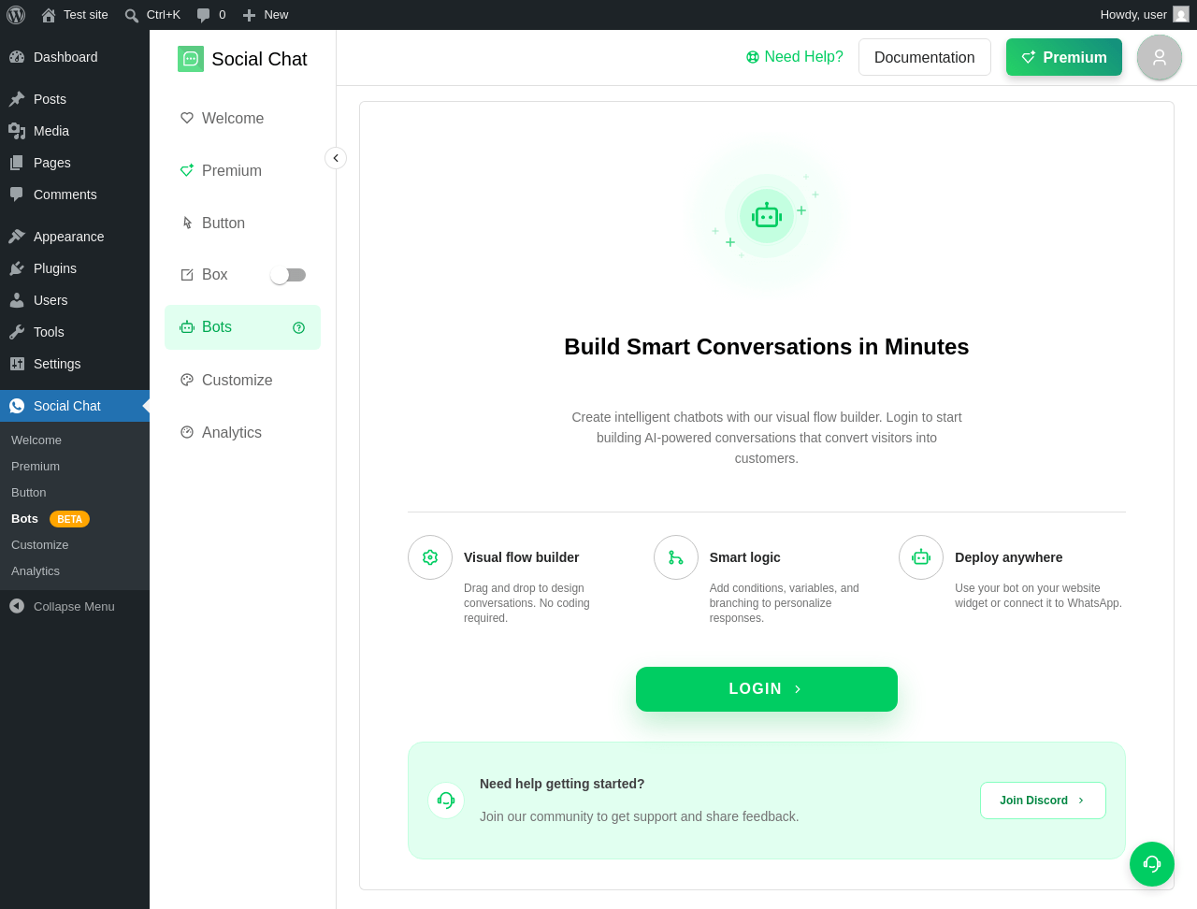Open the Premium tab in Social Chat panel
Image resolution: width=1197 pixels, height=909 pixels.
[242, 170]
